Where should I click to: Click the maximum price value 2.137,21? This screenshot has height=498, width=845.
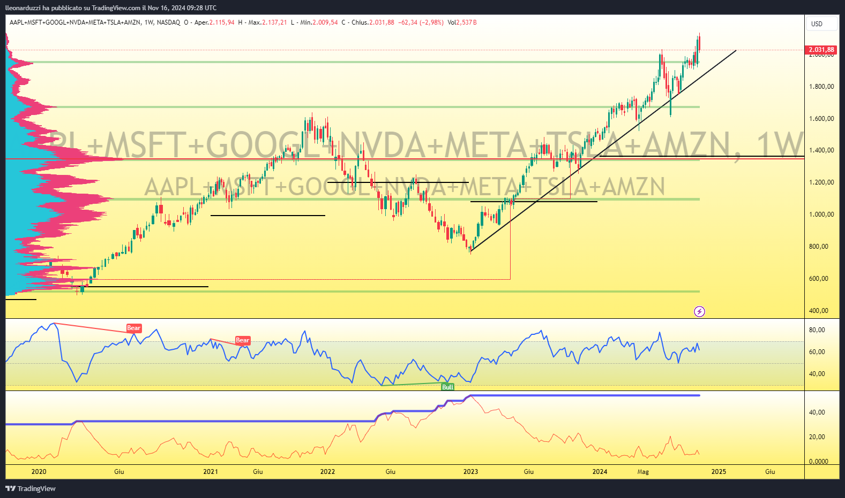pyautogui.click(x=274, y=22)
